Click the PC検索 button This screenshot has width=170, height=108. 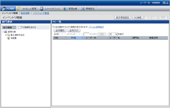click(138, 18)
